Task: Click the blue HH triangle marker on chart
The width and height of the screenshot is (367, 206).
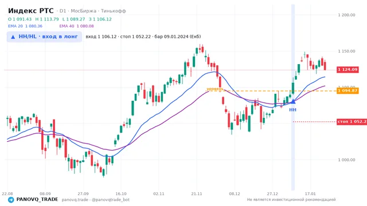Action: pos(293,102)
